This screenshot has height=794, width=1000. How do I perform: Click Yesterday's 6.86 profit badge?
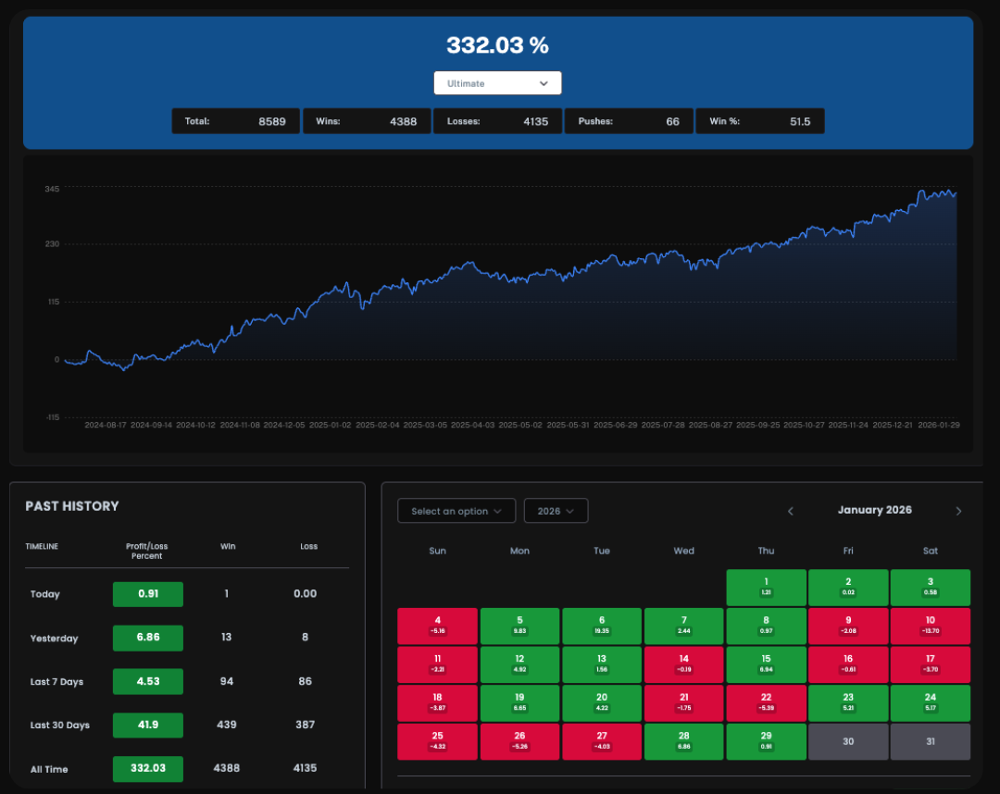coord(147,639)
